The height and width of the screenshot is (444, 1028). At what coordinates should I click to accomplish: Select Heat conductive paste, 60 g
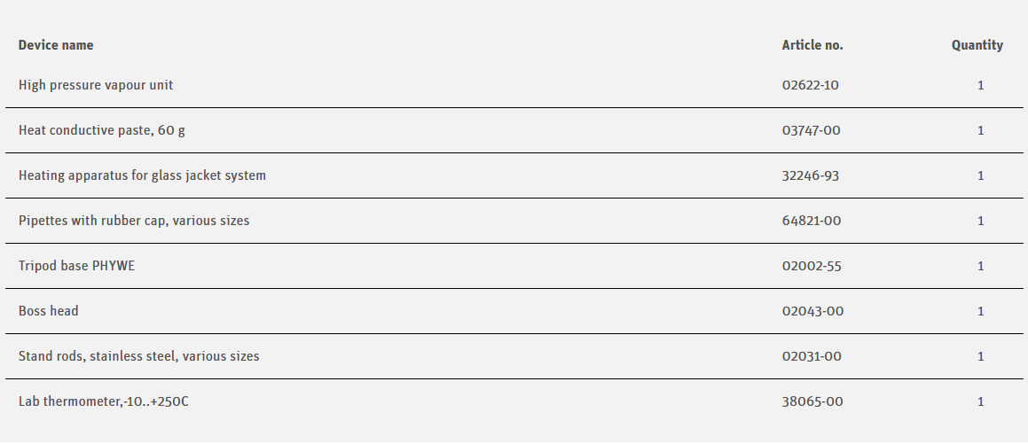click(x=102, y=130)
